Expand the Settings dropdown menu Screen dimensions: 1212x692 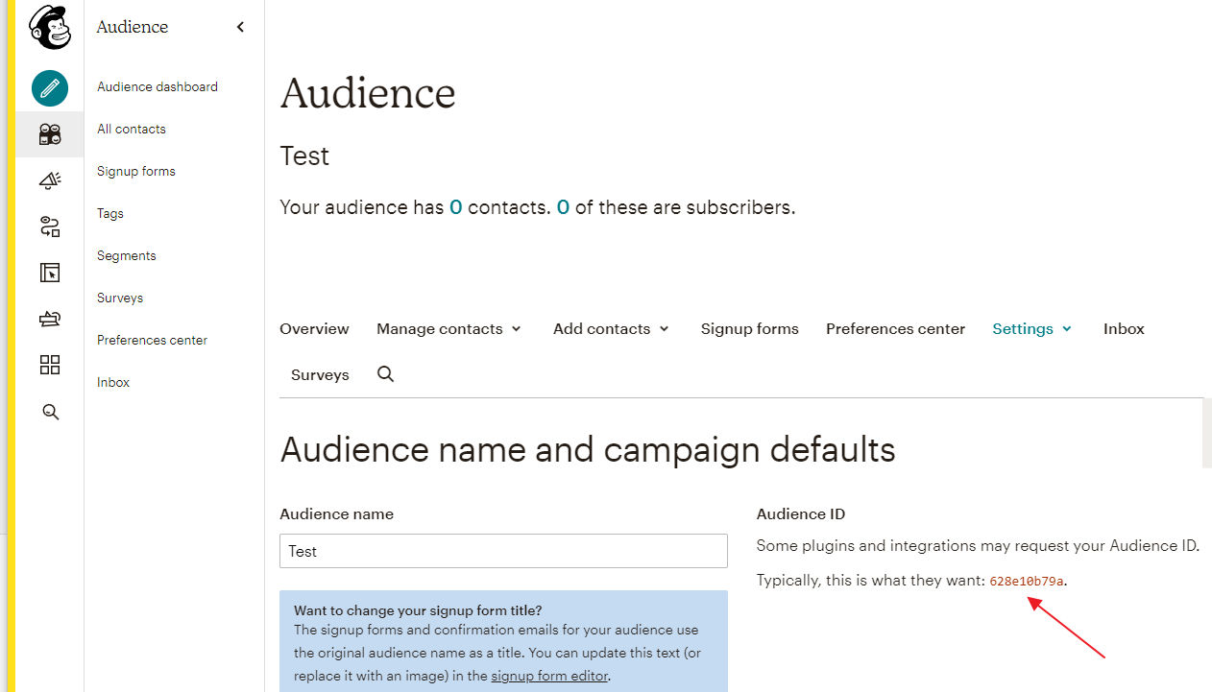click(x=1031, y=328)
